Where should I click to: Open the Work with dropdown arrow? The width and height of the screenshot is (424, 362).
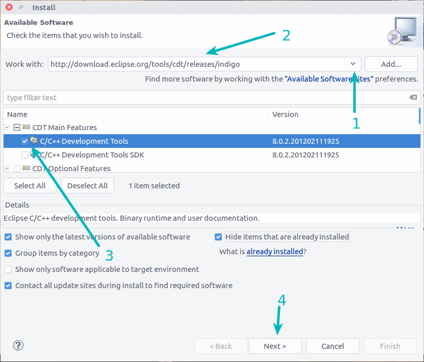coord(353,64)
